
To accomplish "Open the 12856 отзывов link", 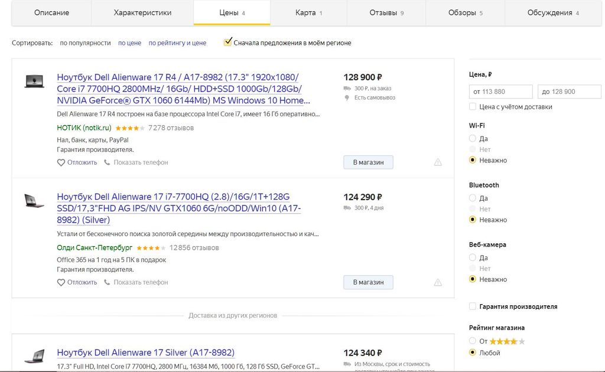I will 194,247.
